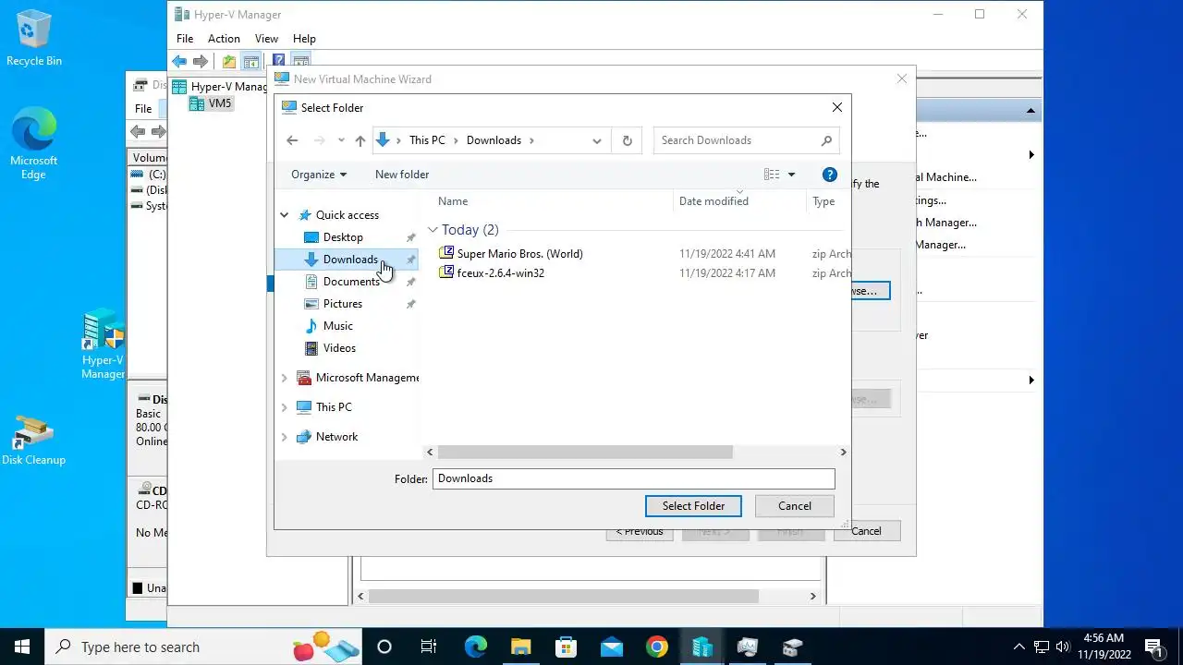This screenshot has height=665, width=1183.
Task: Click the network icon in system tray
Action: pos(1042,647)
